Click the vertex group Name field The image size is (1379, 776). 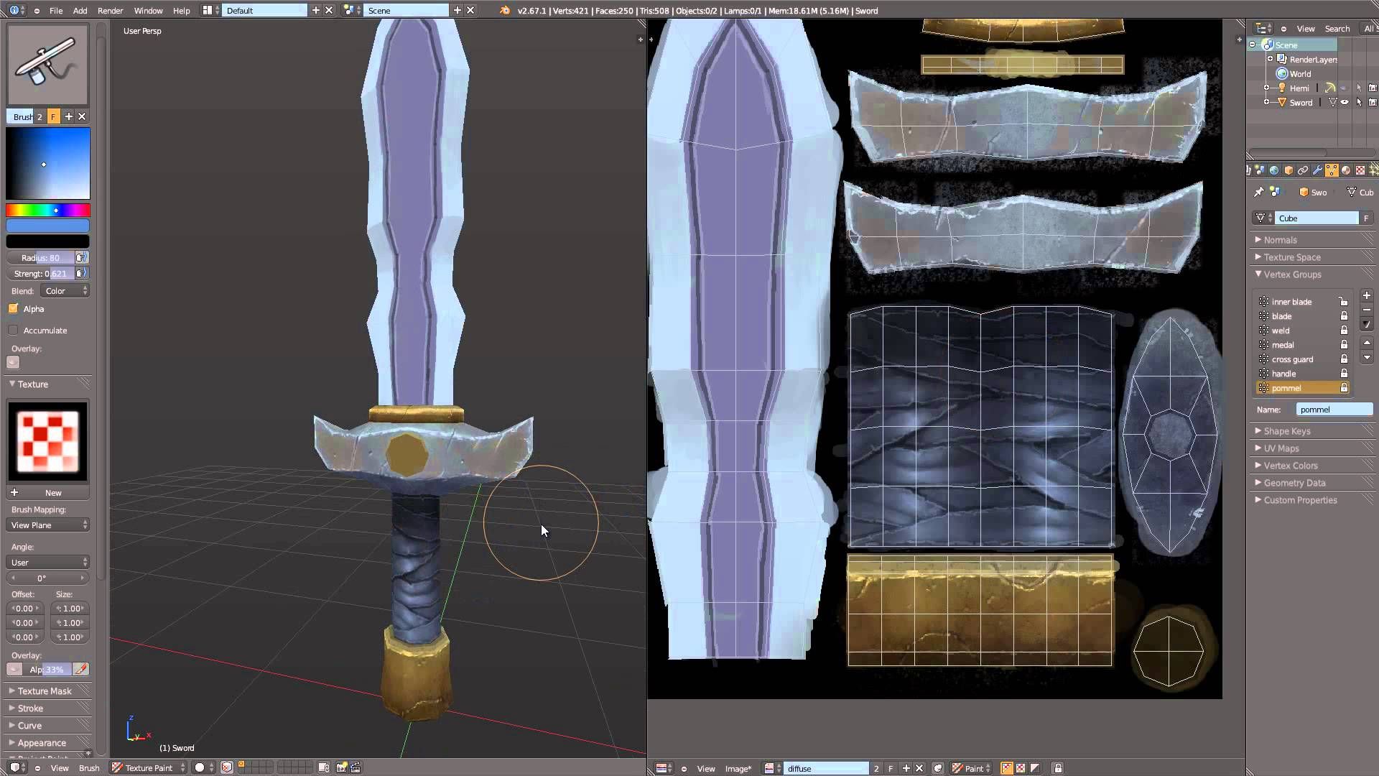(x=1334, y=409)
